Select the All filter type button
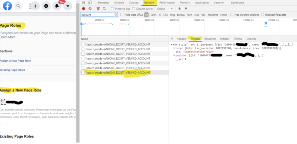 tap(146, 15)
